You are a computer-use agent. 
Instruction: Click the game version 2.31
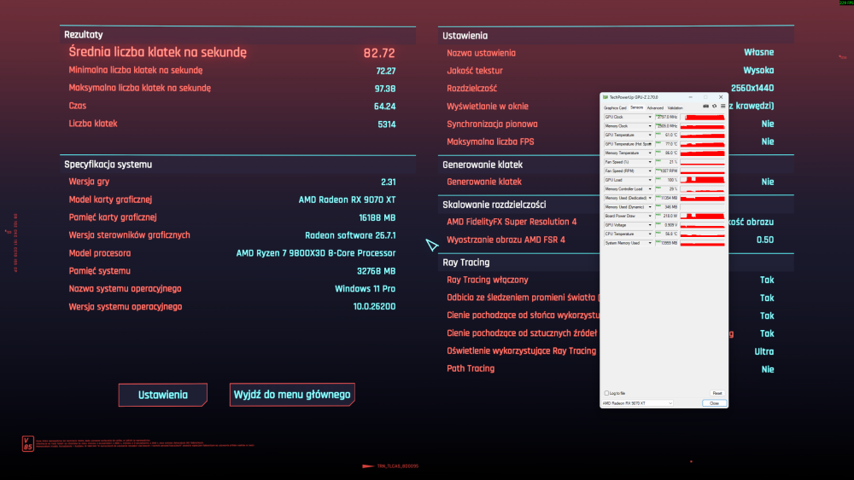pos(389,182)
